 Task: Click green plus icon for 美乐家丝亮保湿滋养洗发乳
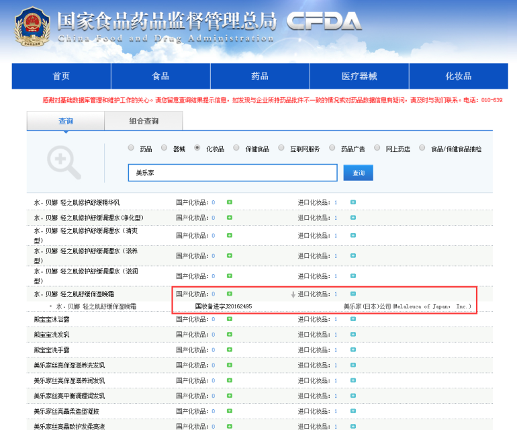[x=230, y=365]
